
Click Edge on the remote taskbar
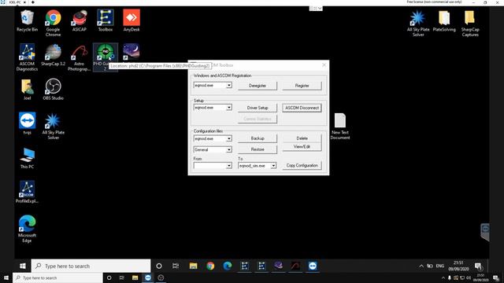(x=228, y=266)
